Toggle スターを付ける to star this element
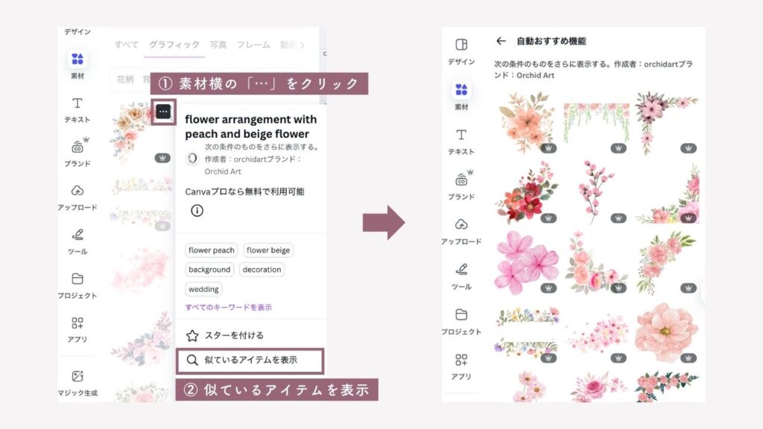 pyautogui.click(x=225, y=336)
